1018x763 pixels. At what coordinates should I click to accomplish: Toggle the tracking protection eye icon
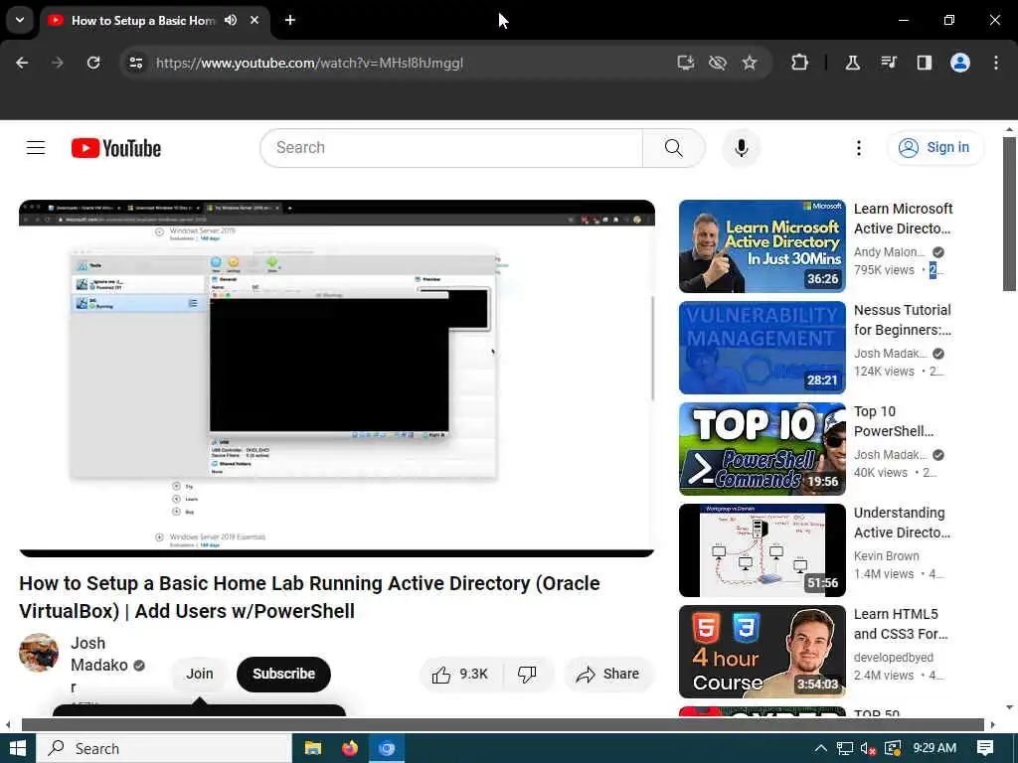[718, 63]
